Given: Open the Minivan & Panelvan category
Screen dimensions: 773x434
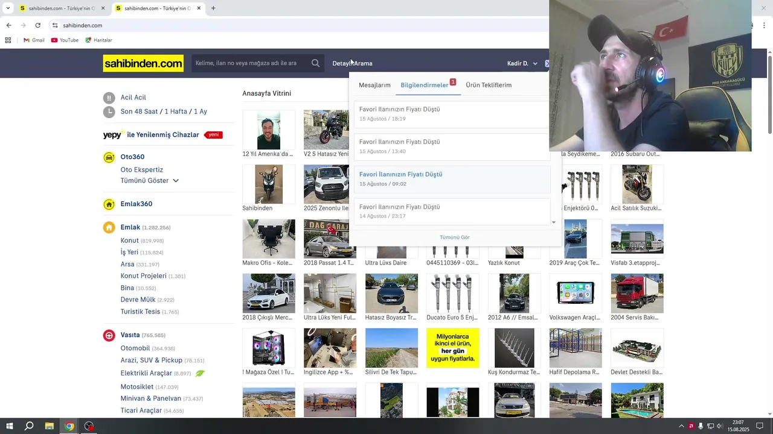Looking at the screenshot, I should click(151, 398).
